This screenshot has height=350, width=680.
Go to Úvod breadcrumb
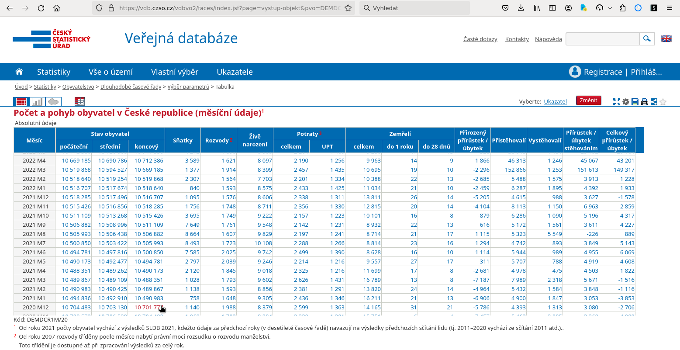click(21, 87)
